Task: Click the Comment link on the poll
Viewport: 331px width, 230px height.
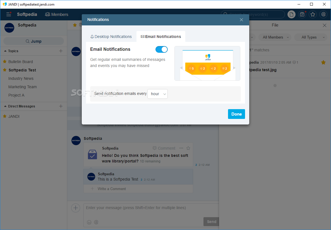Action: click(164, 148)
